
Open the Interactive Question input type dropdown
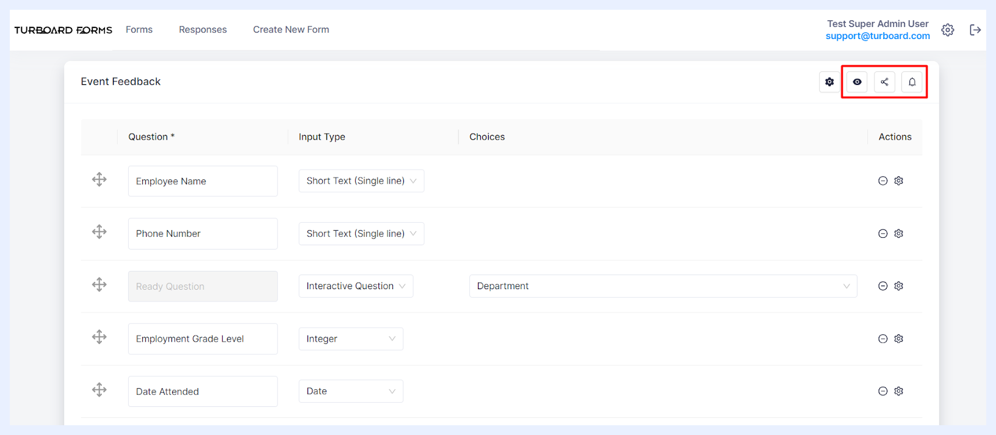(356, 286)
